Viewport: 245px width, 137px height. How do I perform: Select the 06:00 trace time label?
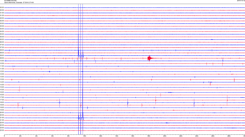pyautogui.click(x=2, y=40)
